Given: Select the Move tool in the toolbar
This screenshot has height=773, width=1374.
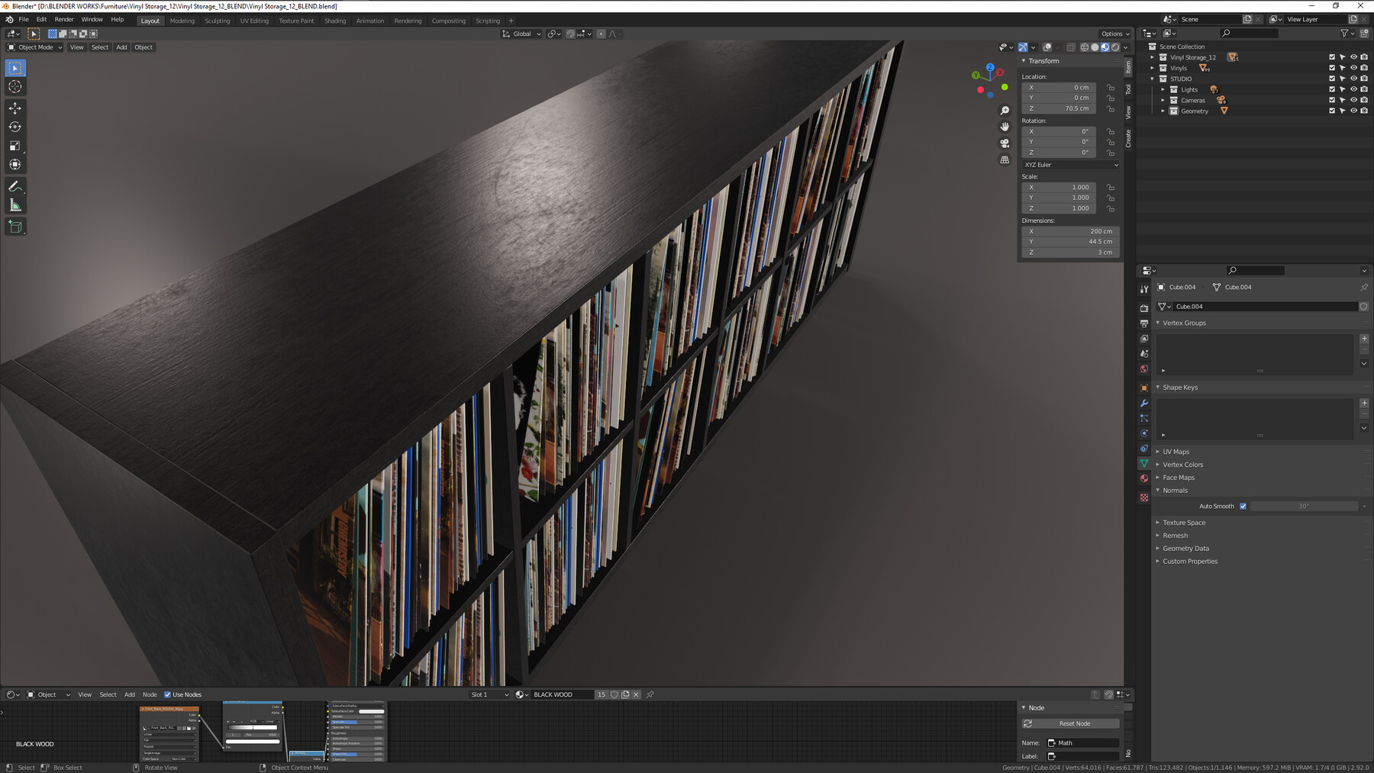Looking at the screenshot, I should (15, 108).
